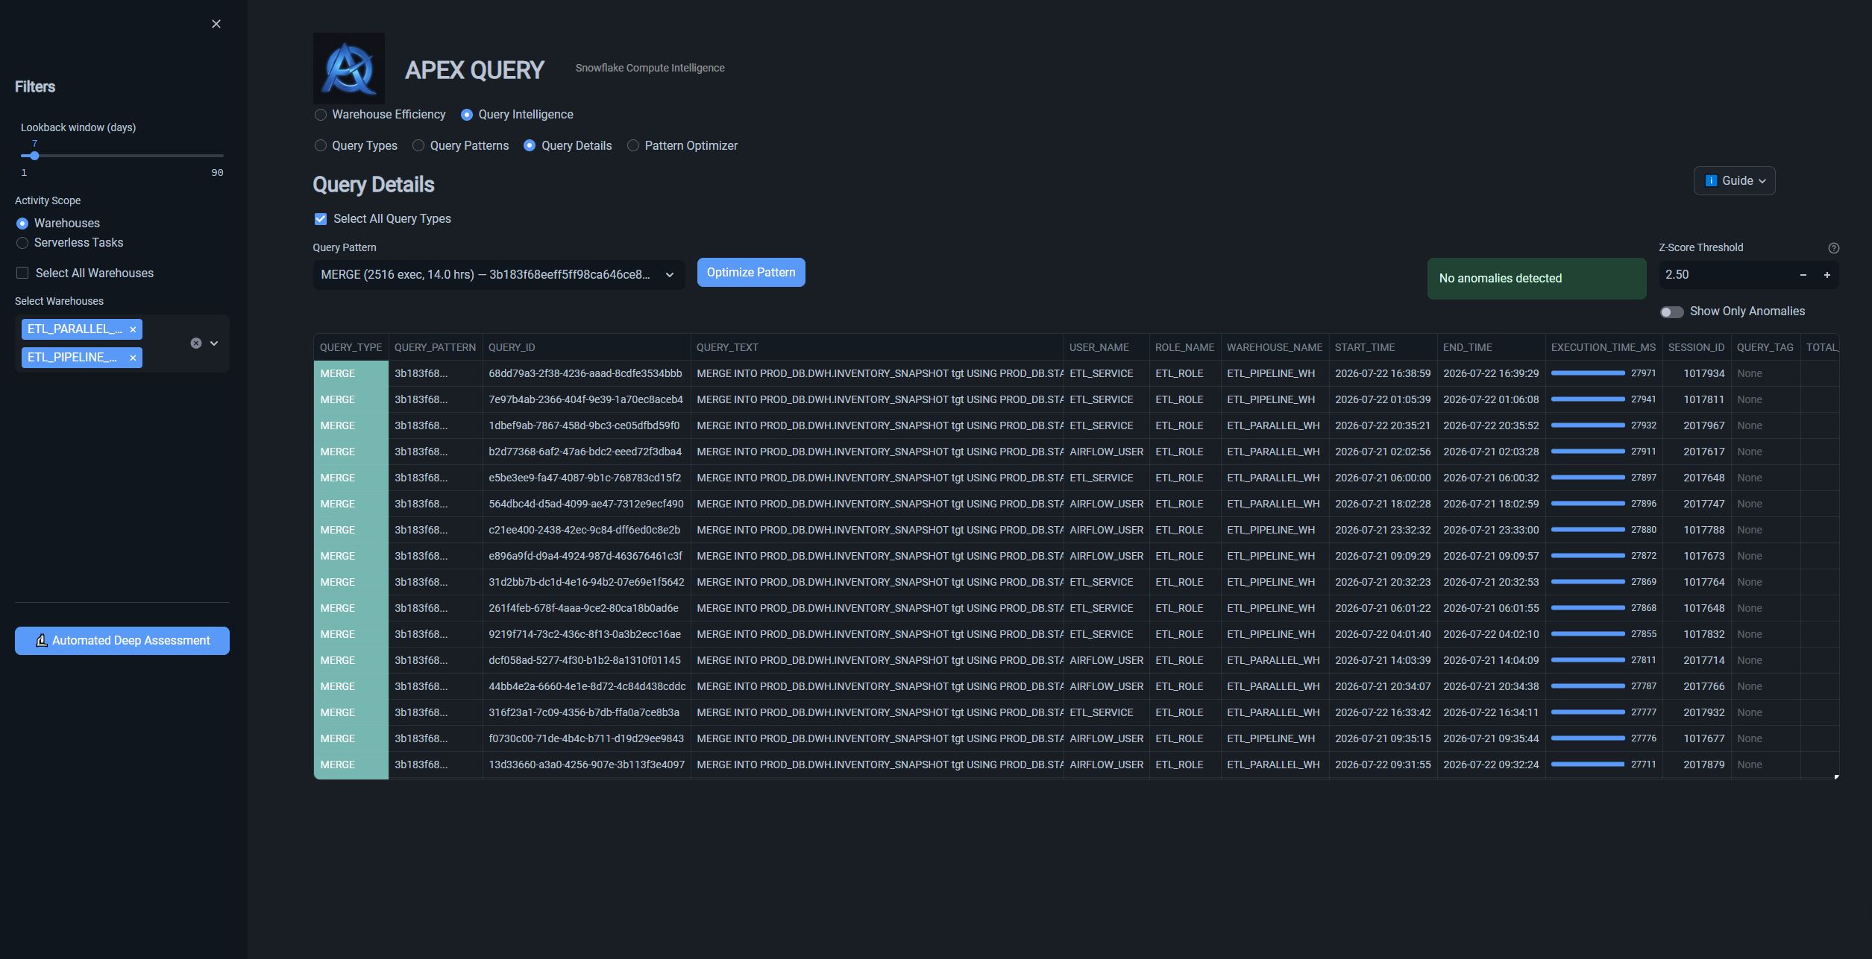The height and width of the screenshot is (959, 1872).
Task: Increase Z-Score threshold with plus button
Action: pyautogui.click(x=1827, y=275)
